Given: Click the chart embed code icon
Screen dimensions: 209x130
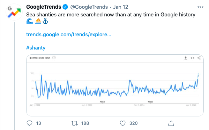Looking at the screenshot, I should point(192,58).
